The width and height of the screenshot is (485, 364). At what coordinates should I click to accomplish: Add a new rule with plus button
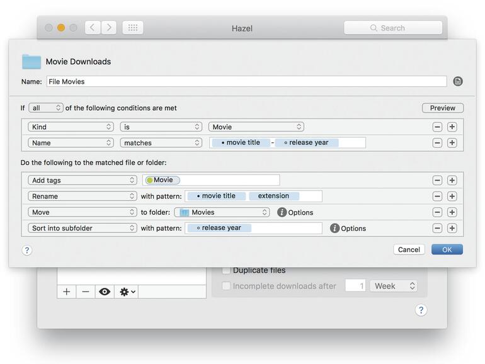[67, 292]
